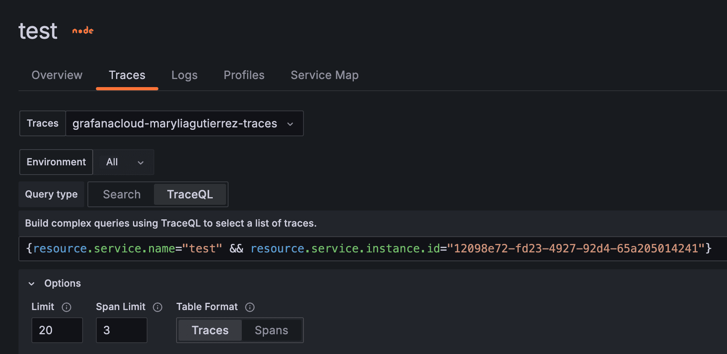Image resolution: width=727 pixels, height=354 pixels.
Task: Open the traces data source dropdown
Action: [x=185, y=123]
